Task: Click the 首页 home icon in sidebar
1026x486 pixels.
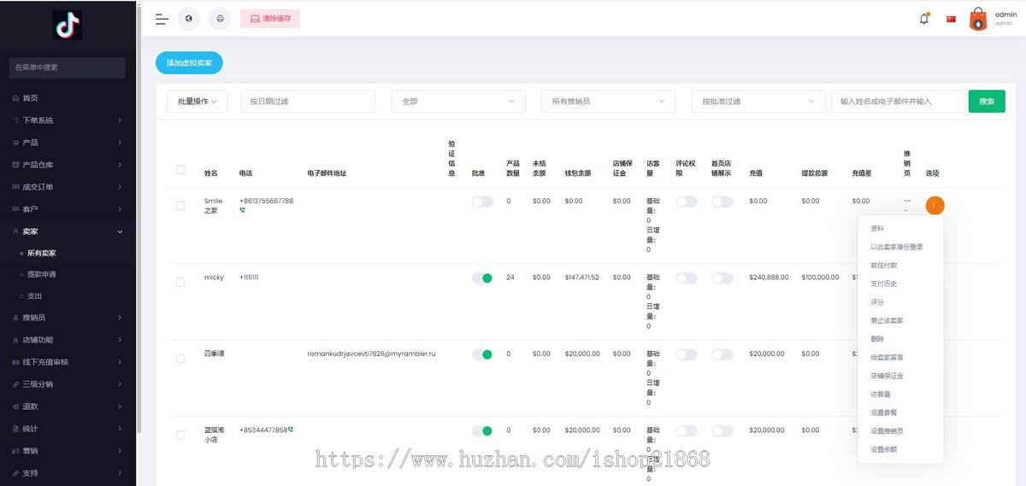Action: coord(15,98)
